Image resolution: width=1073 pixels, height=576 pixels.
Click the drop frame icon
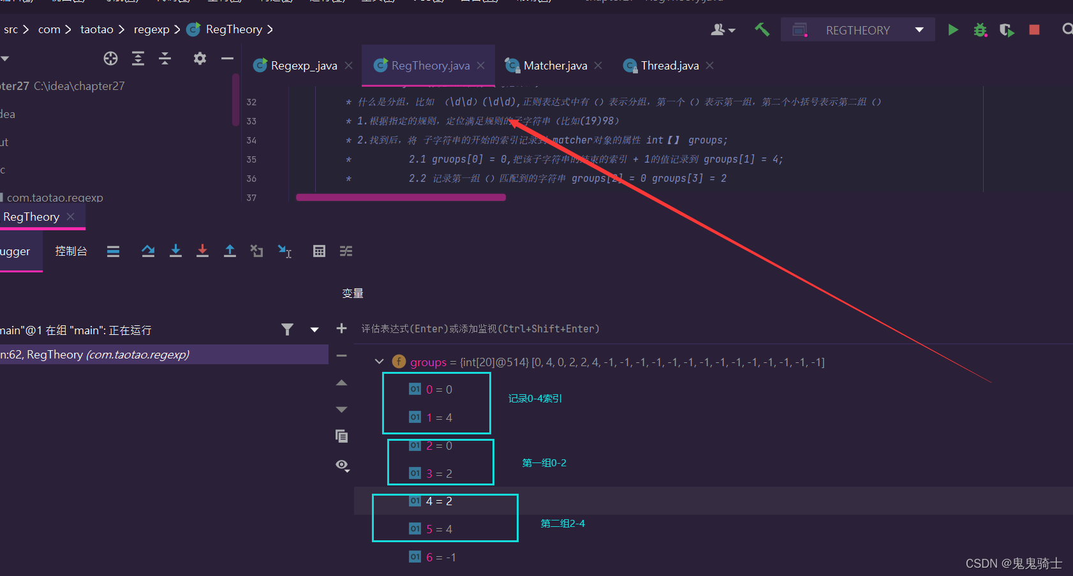click(x=256, y=251)
